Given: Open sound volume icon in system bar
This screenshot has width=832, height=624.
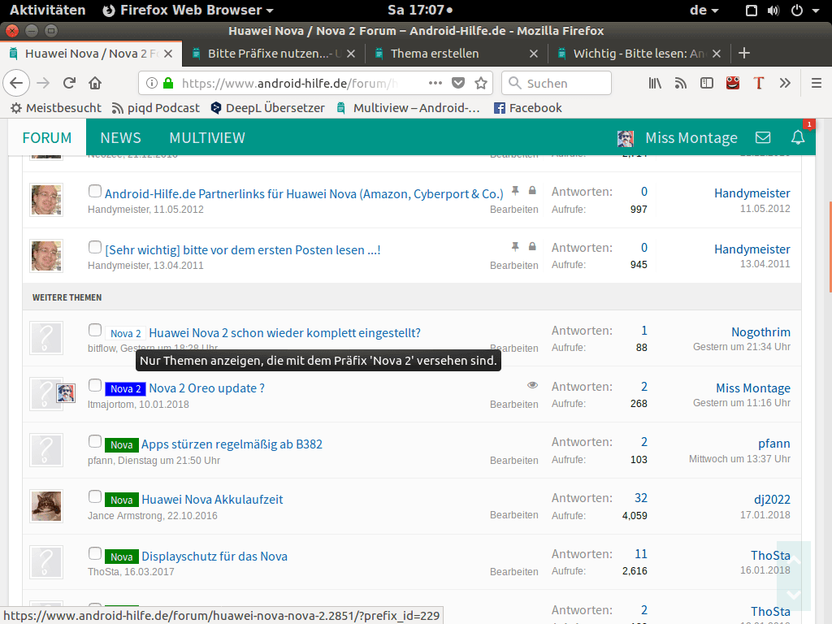Looking at the screenshot, I should pos(773,11).
